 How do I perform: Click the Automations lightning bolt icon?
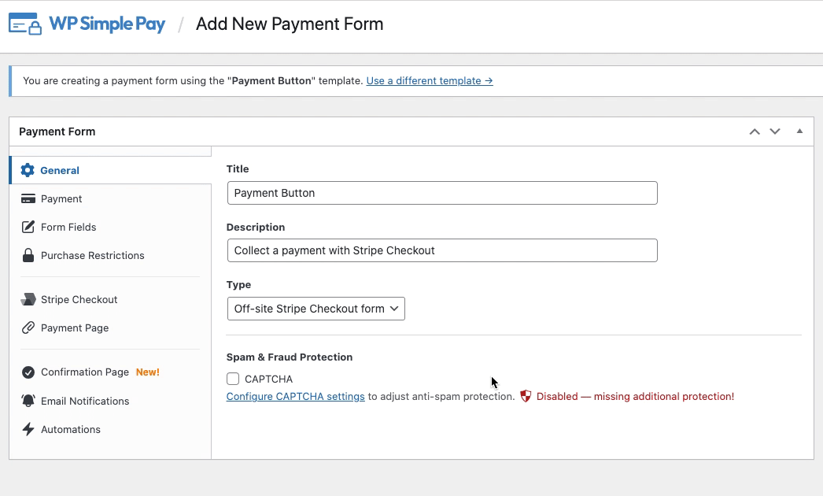[28, 430]
